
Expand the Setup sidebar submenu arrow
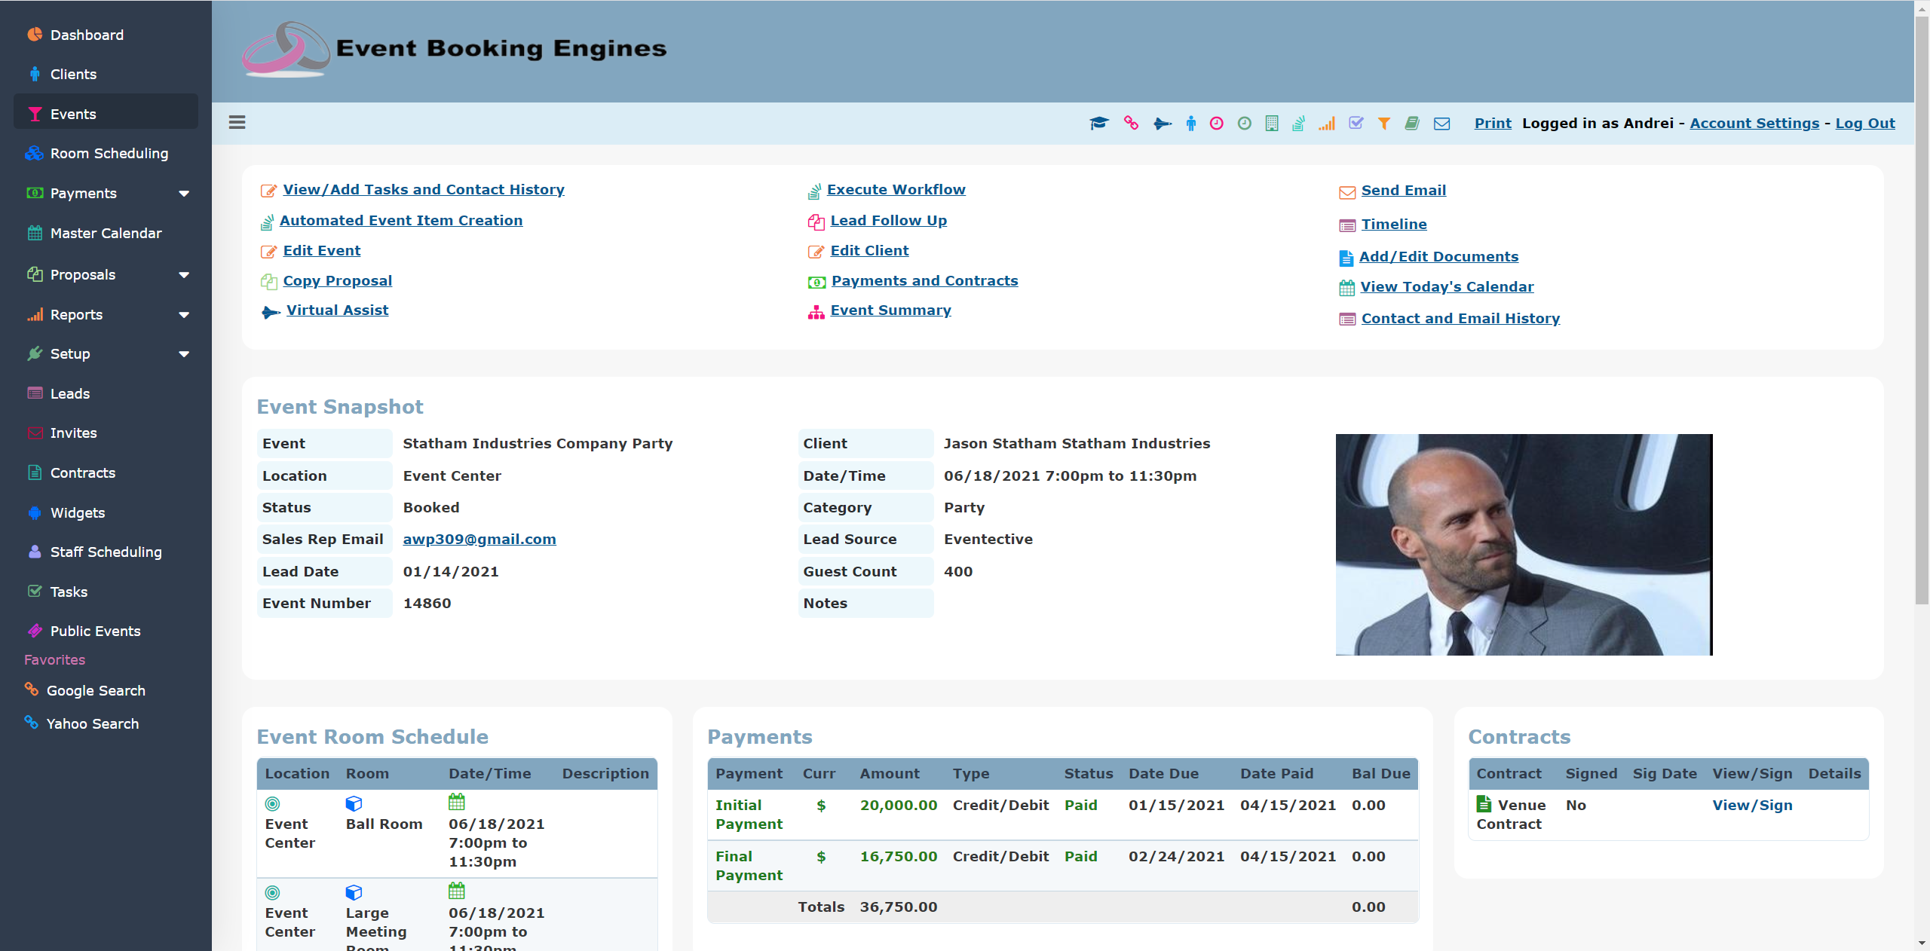[x=184, y=354]
